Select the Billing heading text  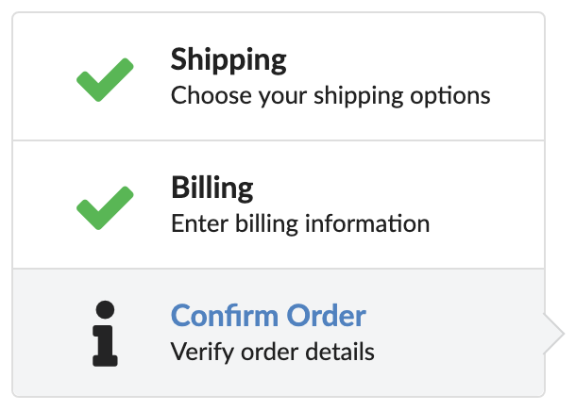(x=212, y=189)
